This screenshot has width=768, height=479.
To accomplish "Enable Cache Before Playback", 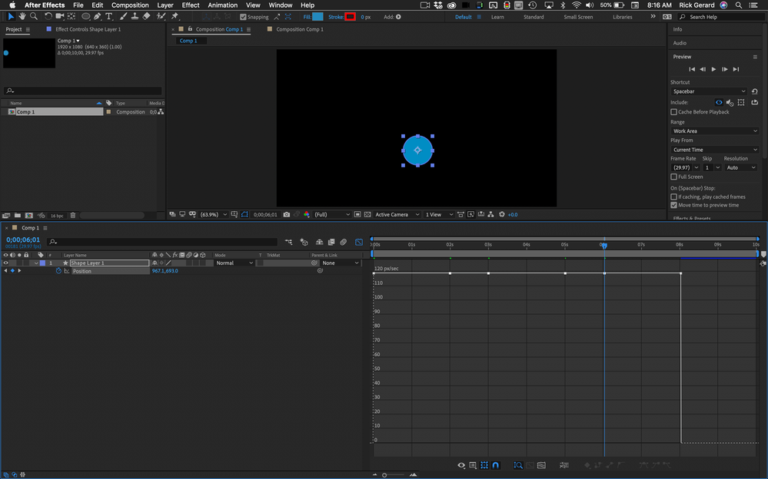I will point(674,112).
